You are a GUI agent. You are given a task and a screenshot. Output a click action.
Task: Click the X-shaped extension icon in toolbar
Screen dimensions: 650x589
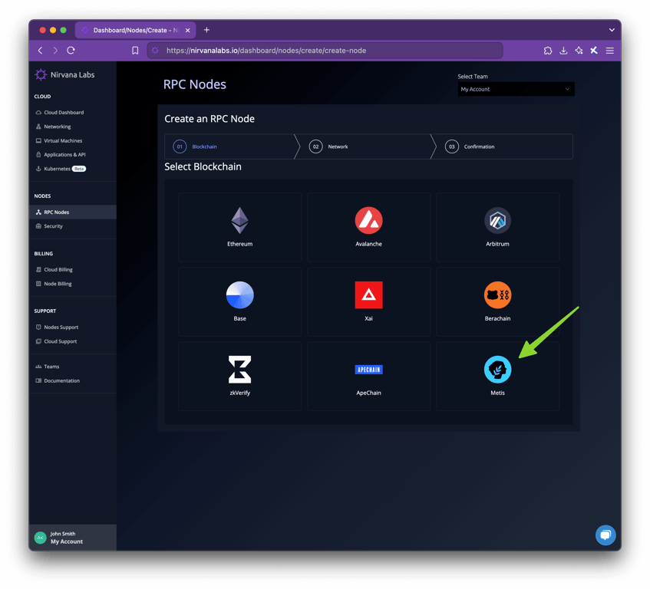[x=594, y=51]
